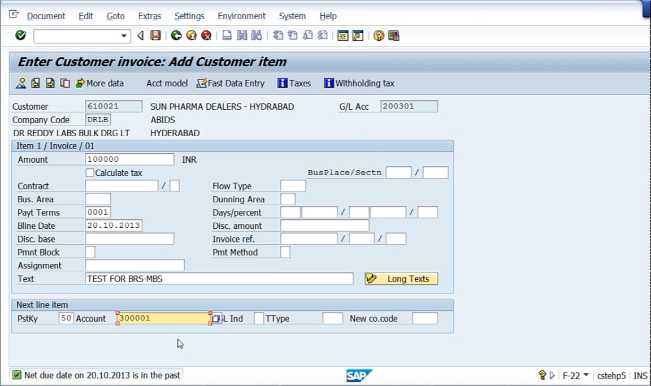Click the Last Page icon
Screen dimensions: 651x386
323,36
